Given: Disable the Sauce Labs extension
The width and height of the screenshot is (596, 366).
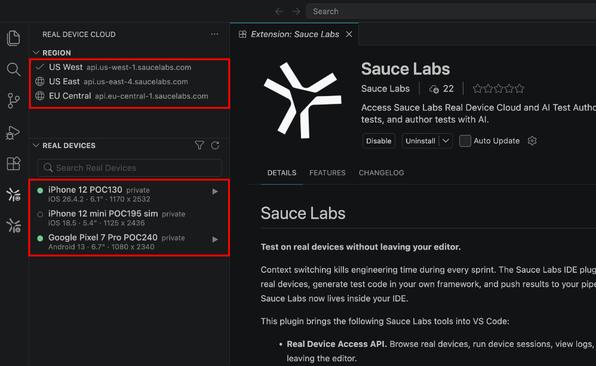Looking at the screenshot, I should point(379,141).
